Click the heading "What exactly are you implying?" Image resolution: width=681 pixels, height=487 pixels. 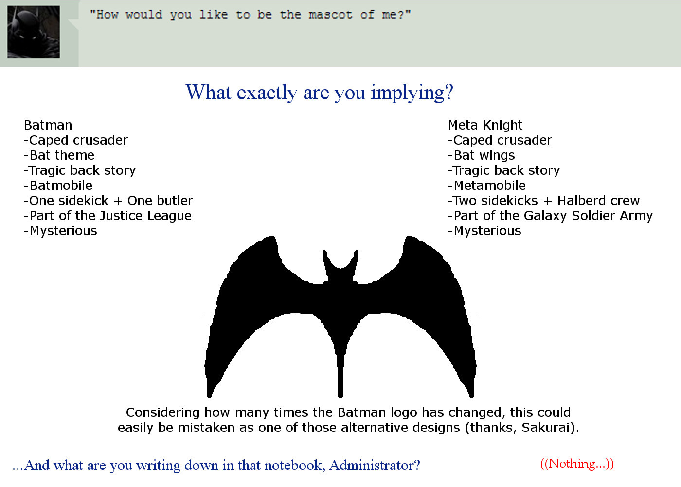[x=320, y=93]
